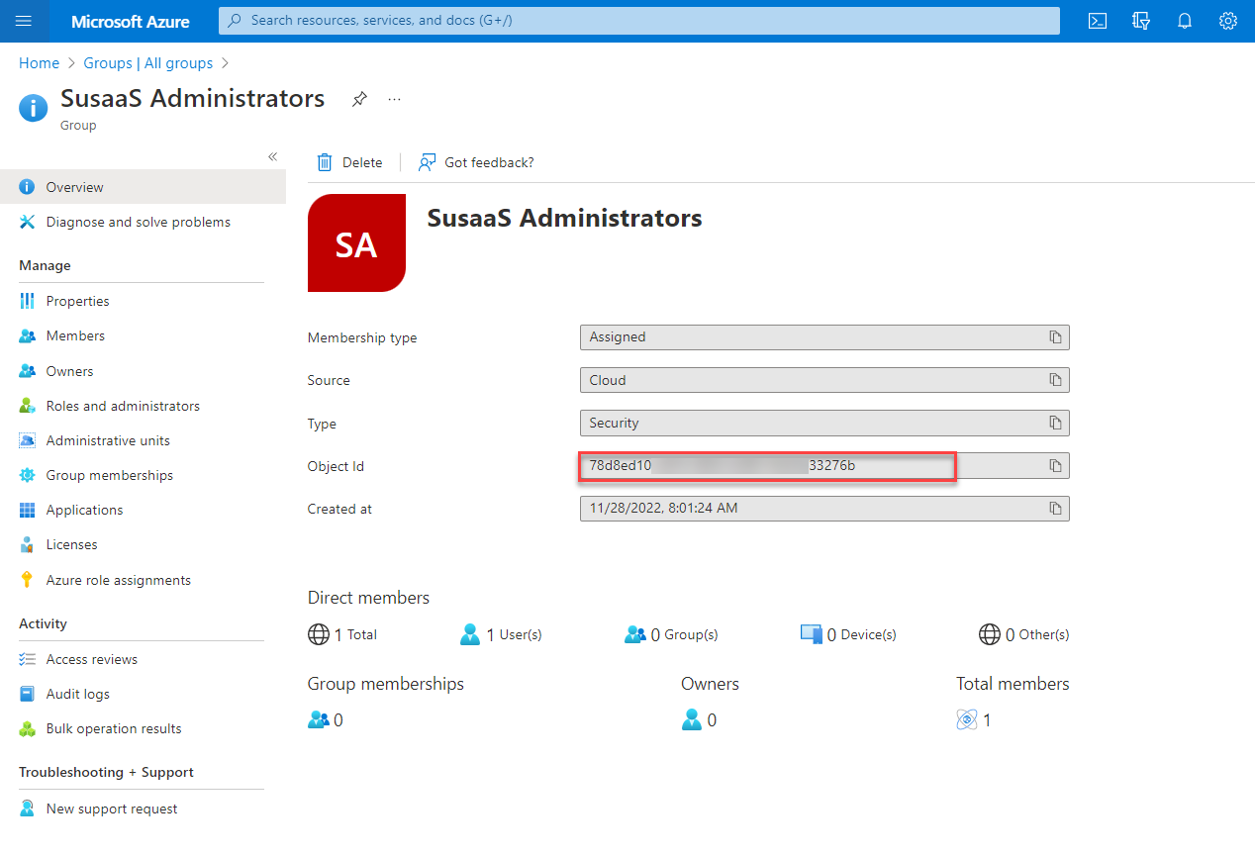Click the Type field showing Security
Viewport: 1255px width, 856px height.
click(x=824, y=423)
